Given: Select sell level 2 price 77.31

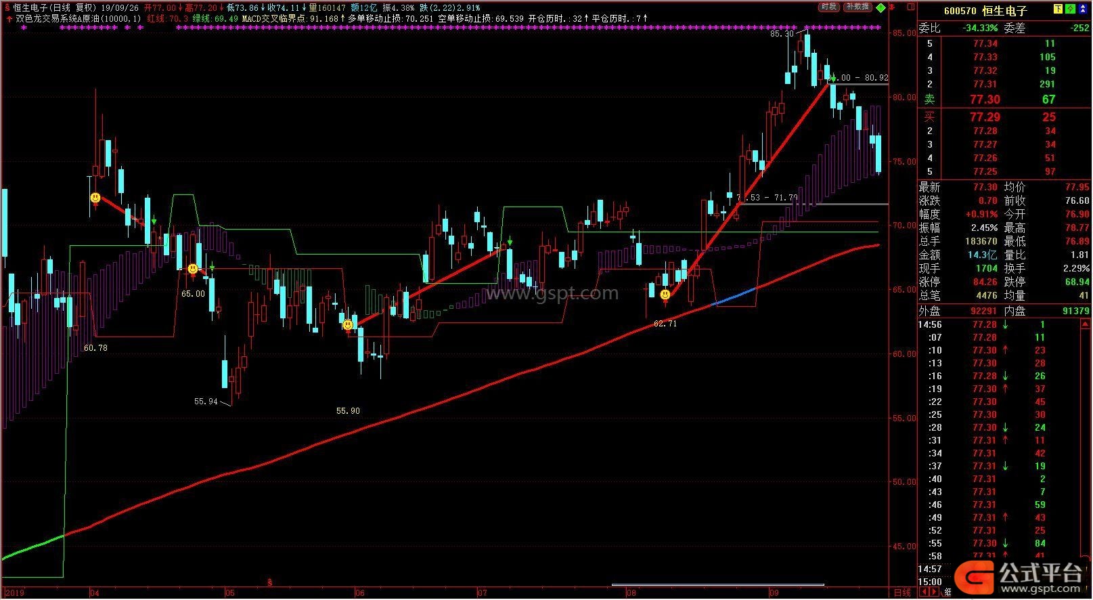Looking at the screenshot, I should [x=985, y=84].
